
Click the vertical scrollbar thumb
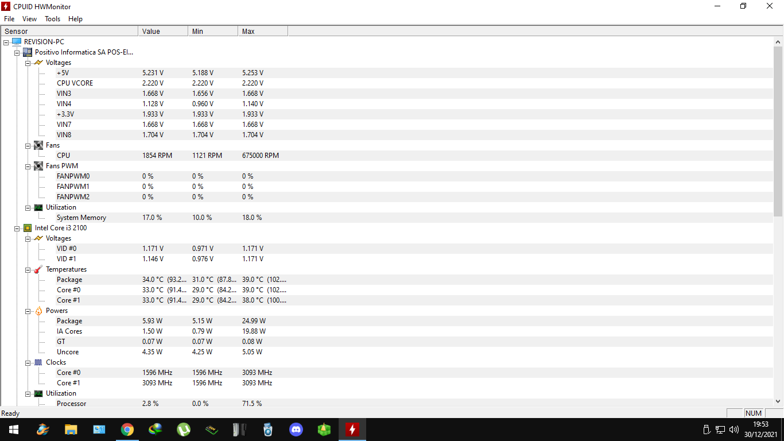click(778, 131)
